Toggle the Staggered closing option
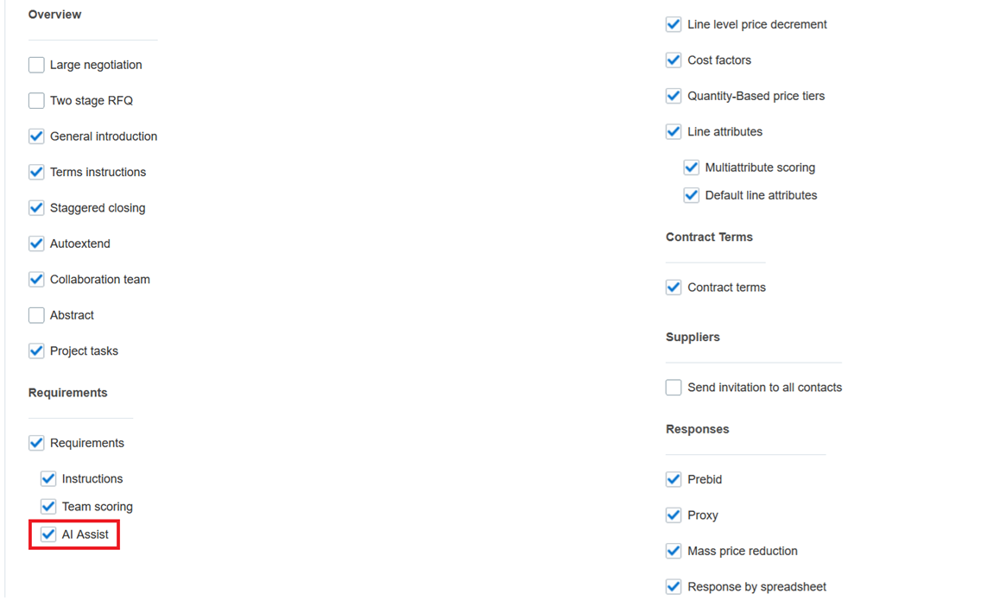 (36, 207)
